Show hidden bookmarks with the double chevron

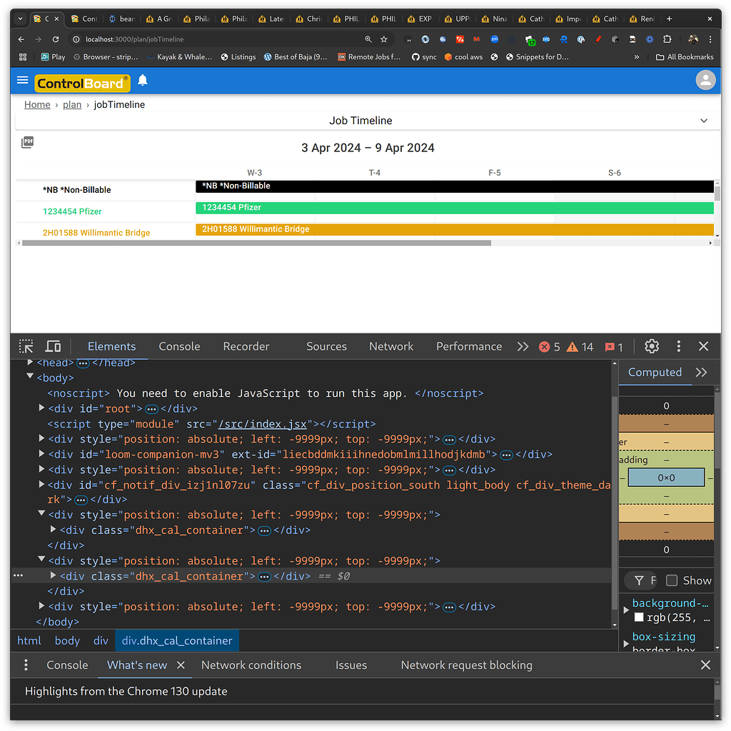tap(636, 57)
